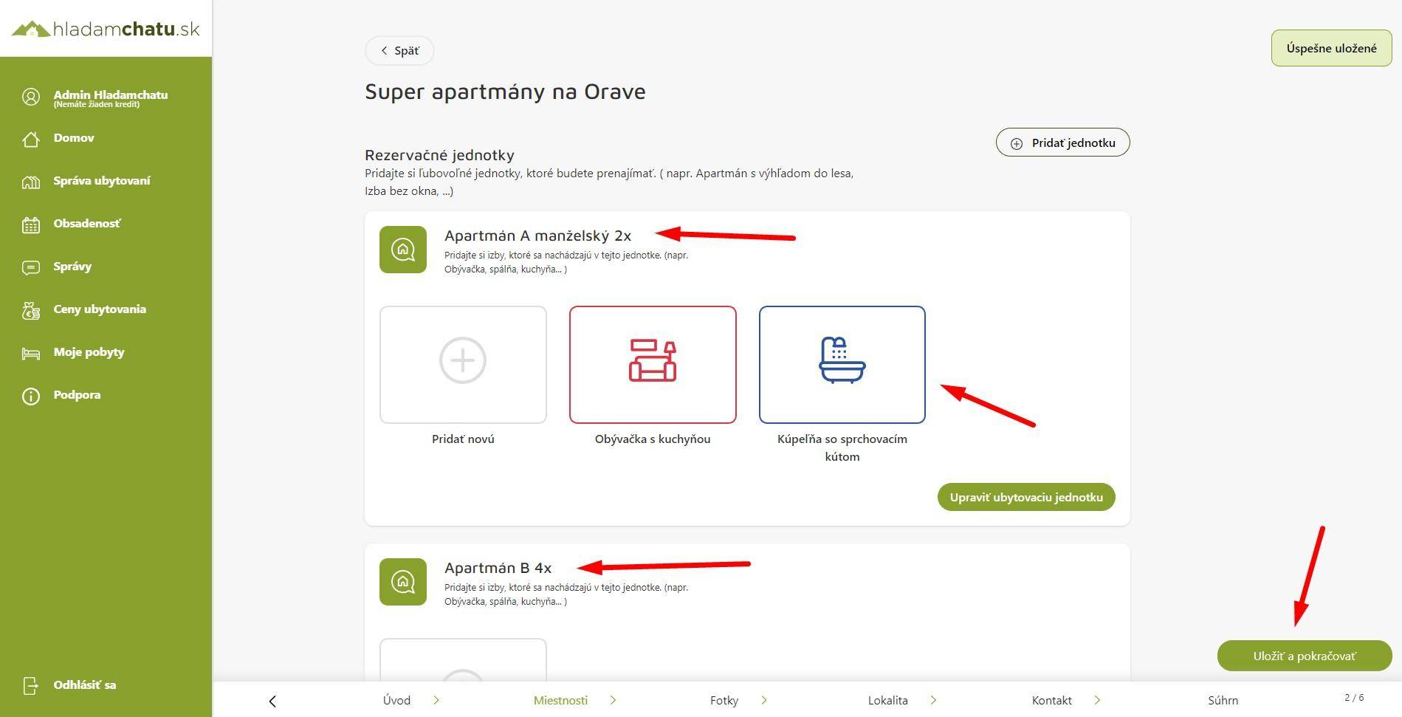Click the chevron after Lokalita step
This screenshot has width=1402, height=717.
coord(933,700)
